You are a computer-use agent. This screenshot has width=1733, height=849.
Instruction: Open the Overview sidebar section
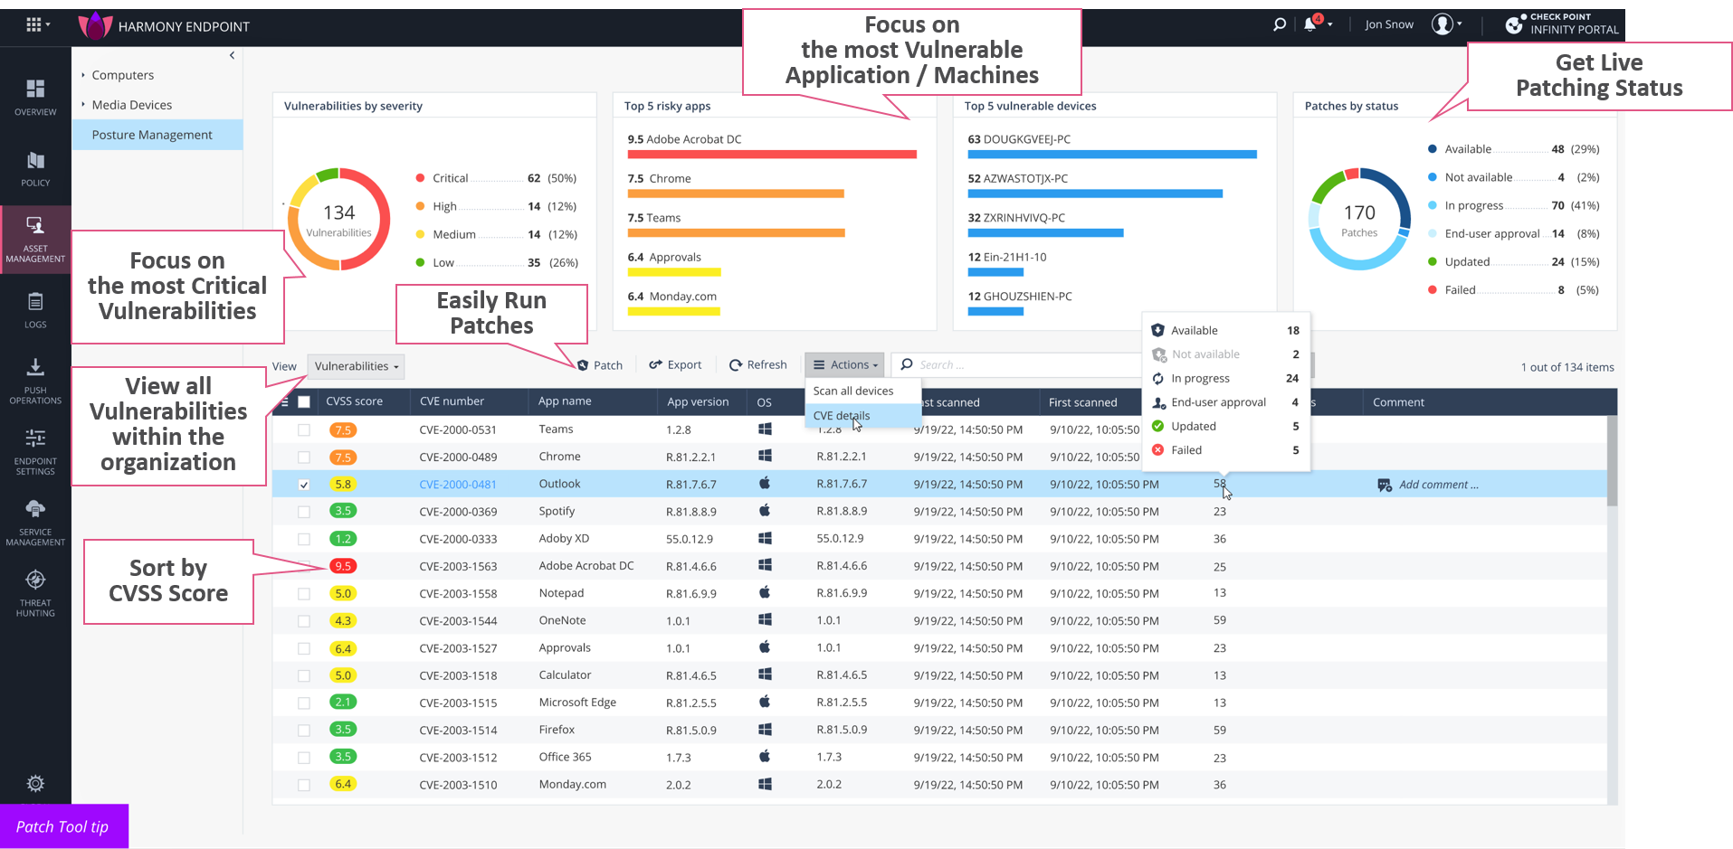[x=35, y=98]
